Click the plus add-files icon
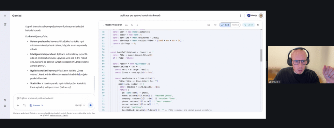Screen dimensions: 334x128 pos(18,105)
